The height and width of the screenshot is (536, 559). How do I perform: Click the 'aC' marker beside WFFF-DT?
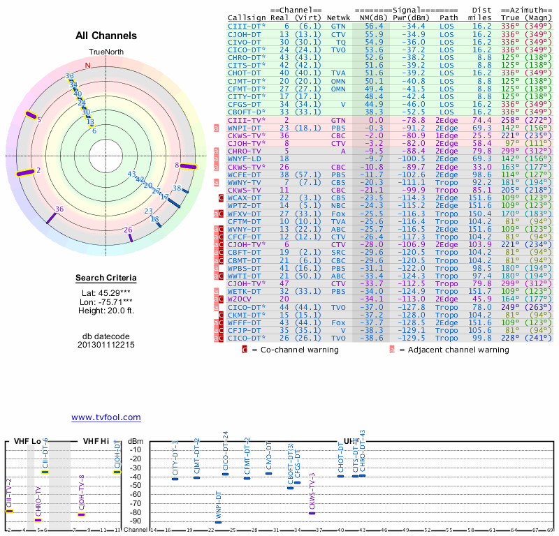click(219, 323)
